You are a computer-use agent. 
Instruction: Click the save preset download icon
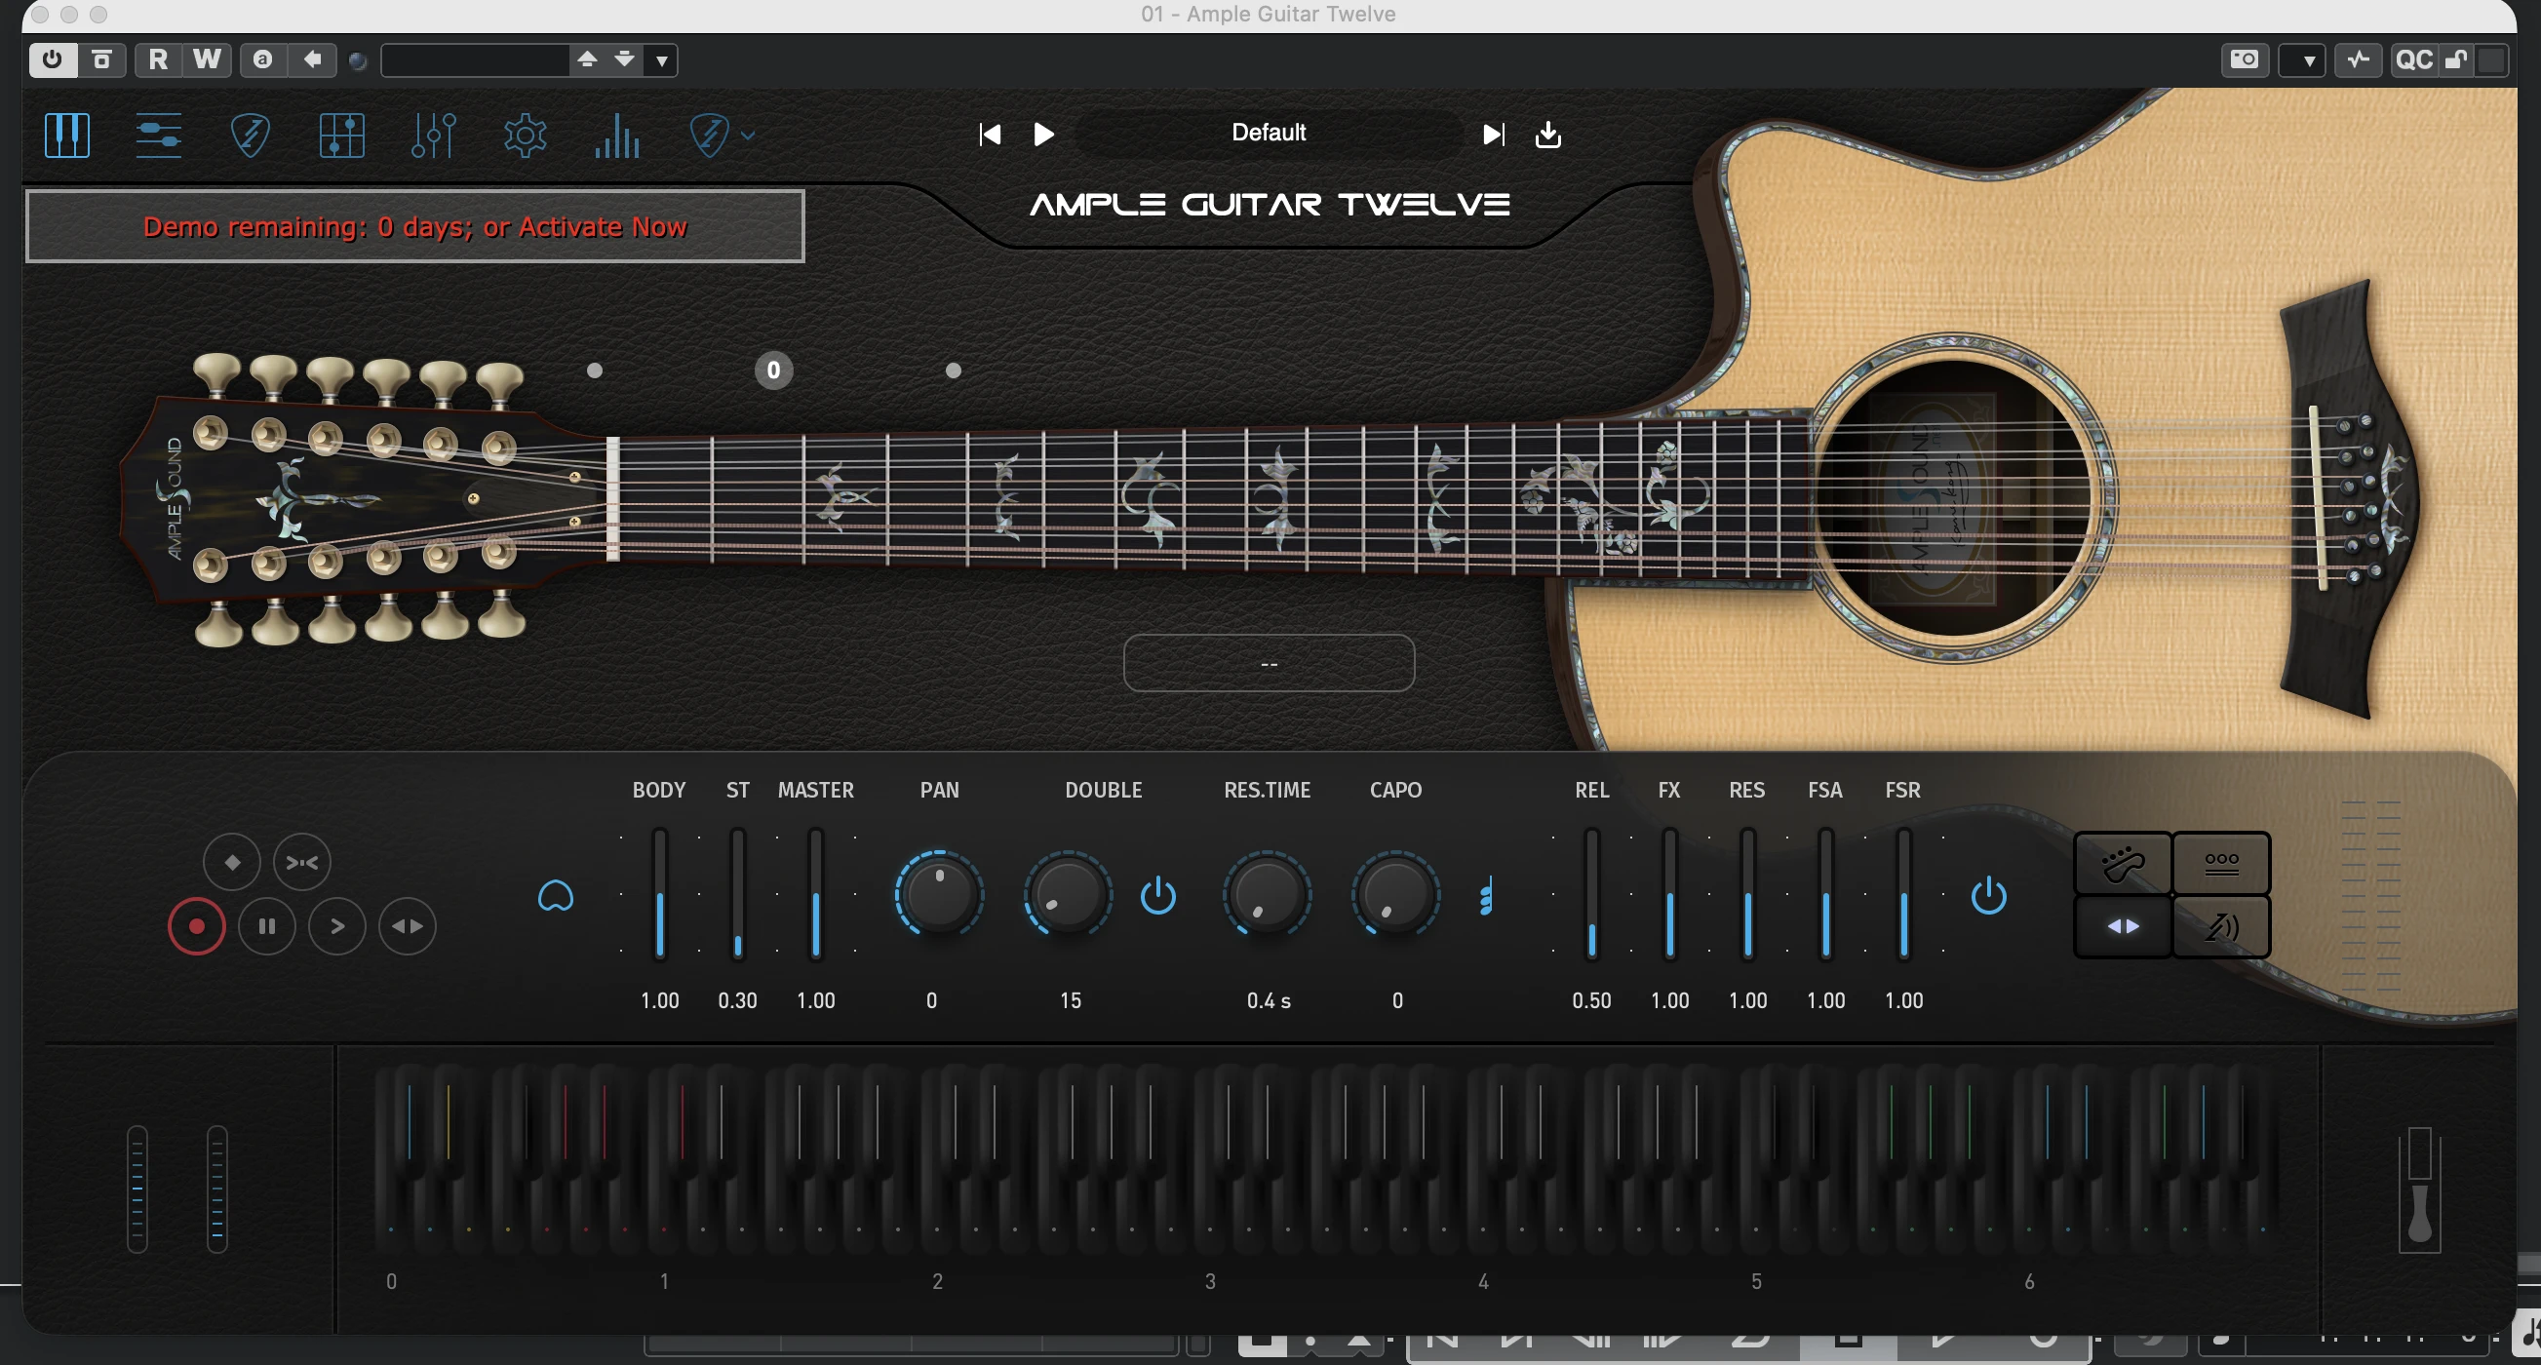[x=1547, y=135]
